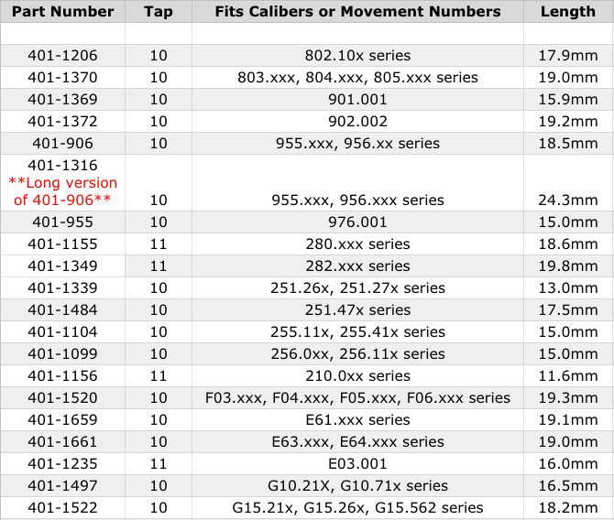Click the 16.5mm length value
The image size is (614, 520).
click(567, 485)
